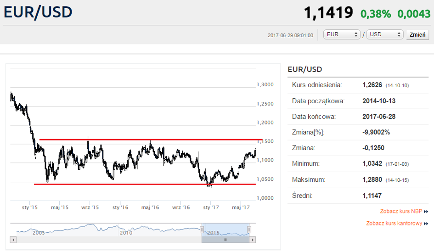Screen dimensions: 434x252
Task: Click the 1,3000 price axis label
Action: pyautogui.click(x=265, y=84)
